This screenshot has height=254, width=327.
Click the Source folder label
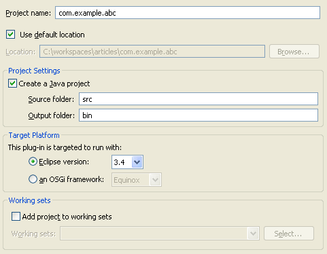51,99
